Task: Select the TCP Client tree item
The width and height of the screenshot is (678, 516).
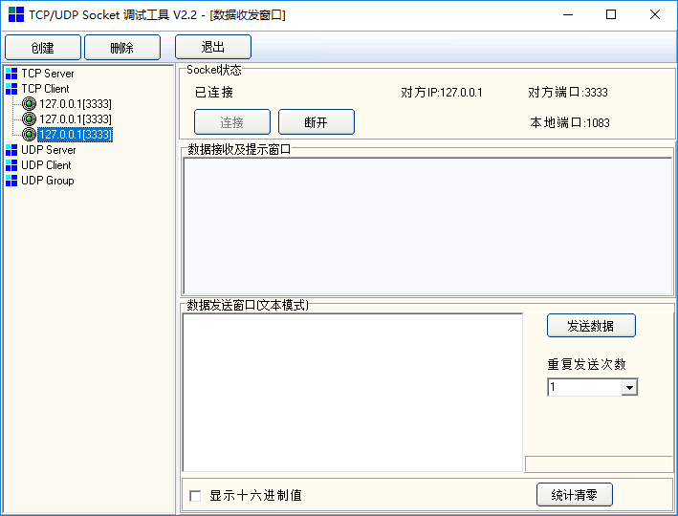Action: [x=45, y=89]
